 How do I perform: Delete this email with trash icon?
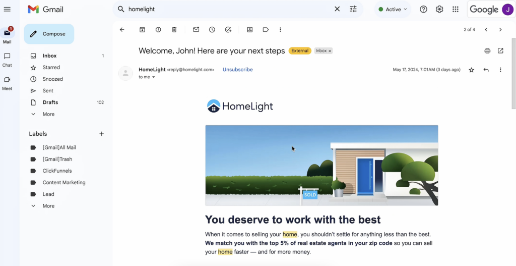[x=174, y=30]
